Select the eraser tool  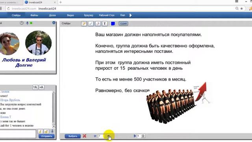tap(98, 24)
